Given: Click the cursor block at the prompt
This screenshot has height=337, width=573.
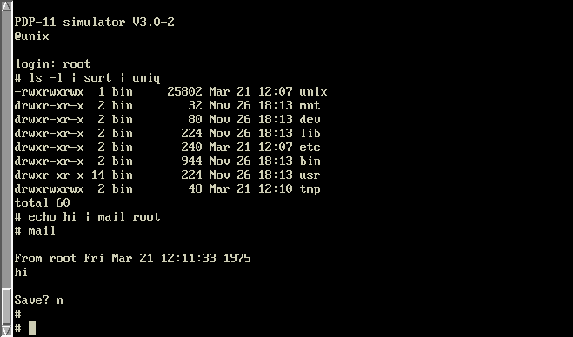Looking at the screenshot, I should point(32,328).
